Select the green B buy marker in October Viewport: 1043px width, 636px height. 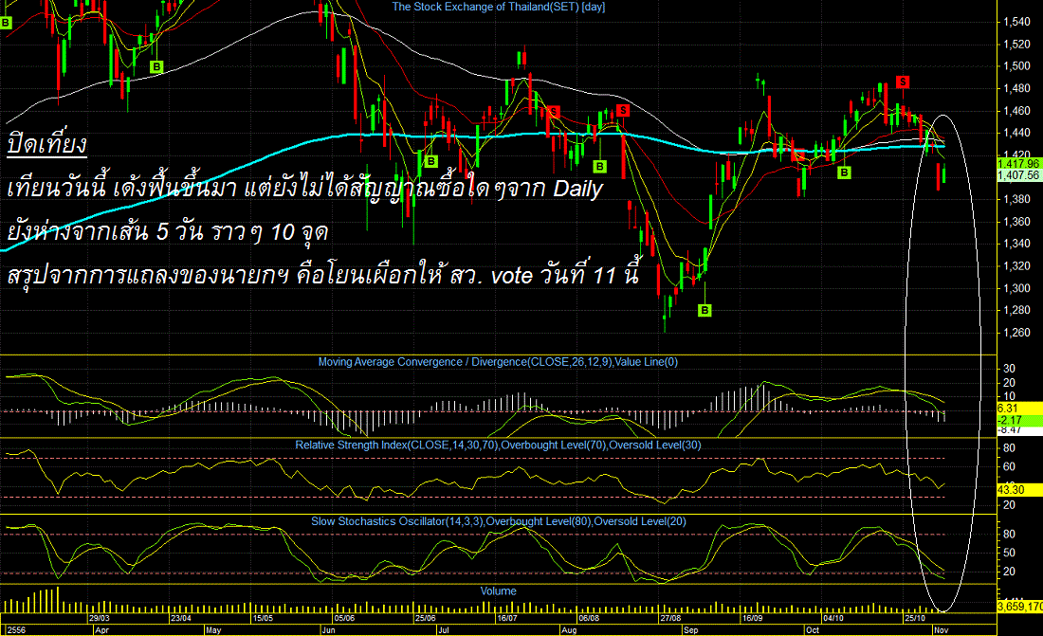pyautogui.click(x=844, y=173)
